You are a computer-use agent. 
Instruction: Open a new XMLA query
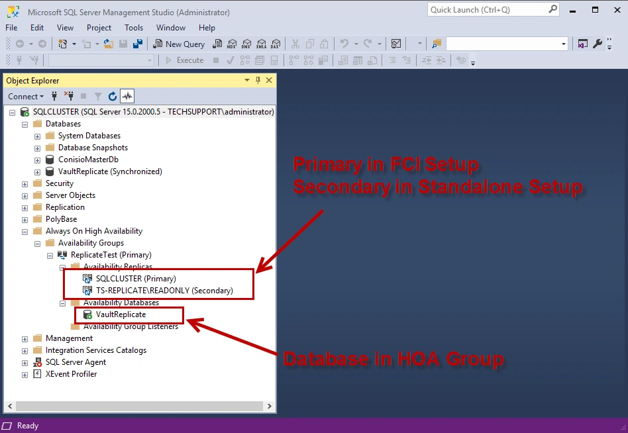coord(261,44)
